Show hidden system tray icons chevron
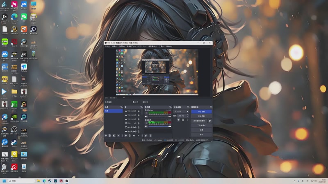The height and width of the screenshot is (184, 328). point(294,181)
